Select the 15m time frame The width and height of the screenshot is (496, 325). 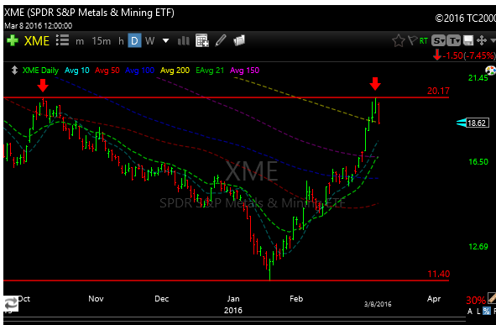tap(102, 41)
